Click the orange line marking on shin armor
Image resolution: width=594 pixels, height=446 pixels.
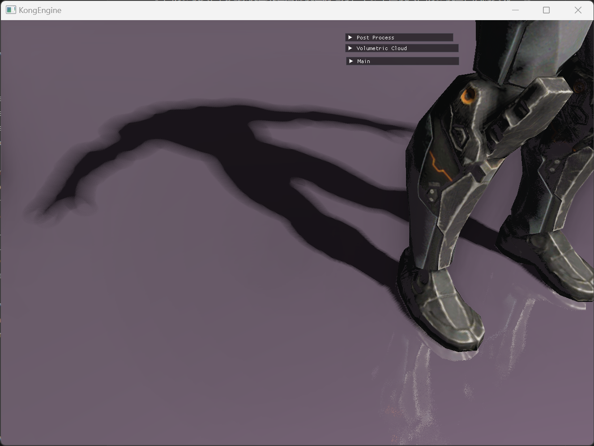coord(440,166)
